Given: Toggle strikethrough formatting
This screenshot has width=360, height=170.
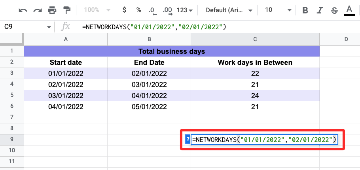Looking at the screenshot, I should tap(334, 10).
